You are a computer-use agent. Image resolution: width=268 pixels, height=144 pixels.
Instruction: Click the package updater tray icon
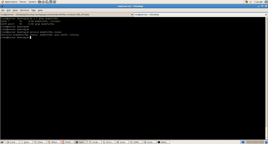[247, 2]
